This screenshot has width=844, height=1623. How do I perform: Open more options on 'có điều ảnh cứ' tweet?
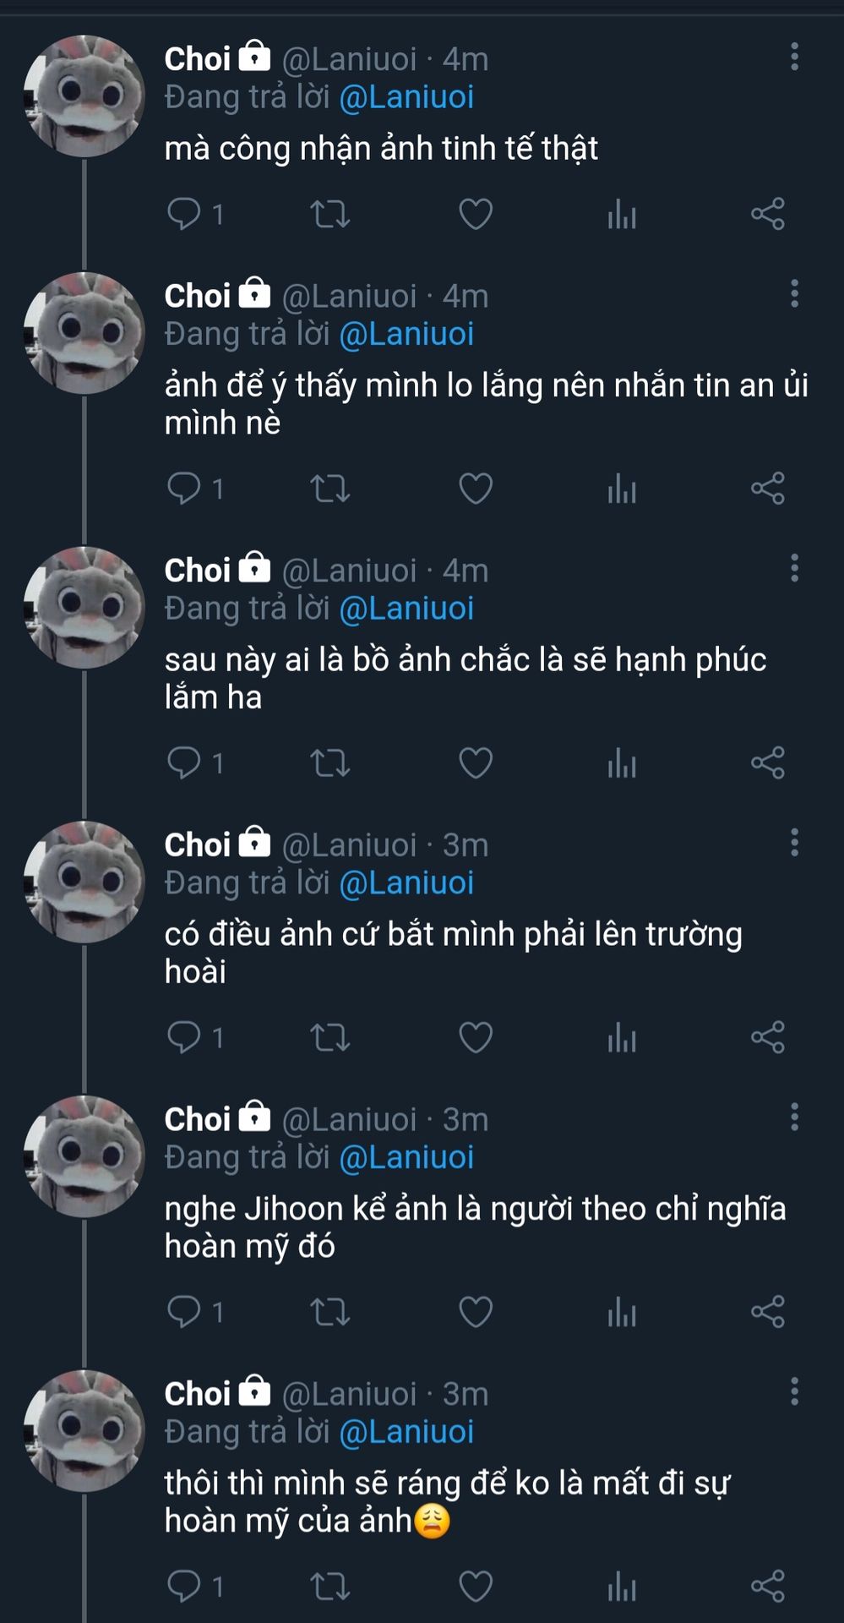click(794, 842)
